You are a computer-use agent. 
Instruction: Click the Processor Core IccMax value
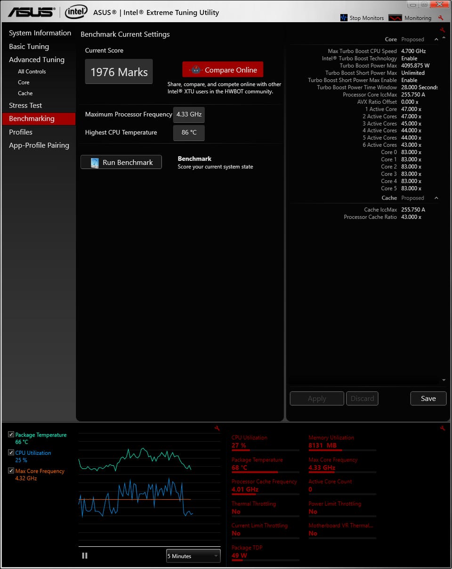(x=413, y=94)
